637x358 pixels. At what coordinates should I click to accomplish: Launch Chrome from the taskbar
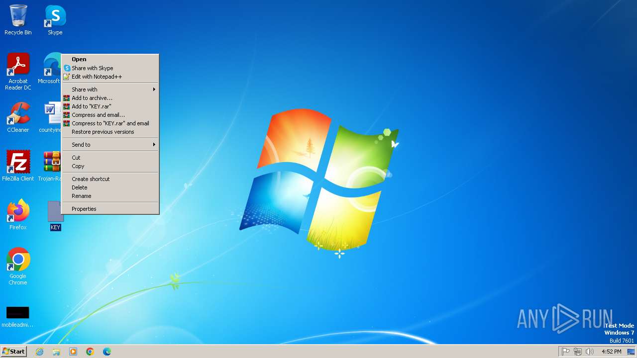pyautogui.click(x=90, y=352)
